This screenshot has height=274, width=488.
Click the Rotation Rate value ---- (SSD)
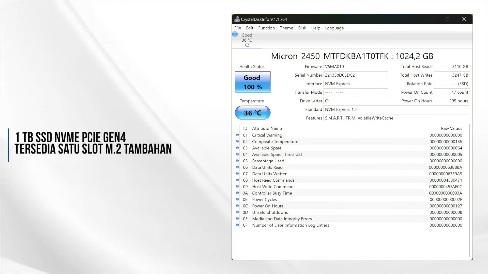tap(452, 84)
